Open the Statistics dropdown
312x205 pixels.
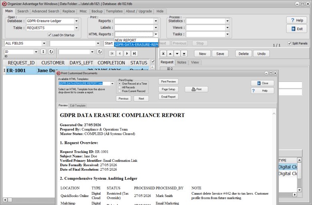pyautogui.click(x=227, y=21)
